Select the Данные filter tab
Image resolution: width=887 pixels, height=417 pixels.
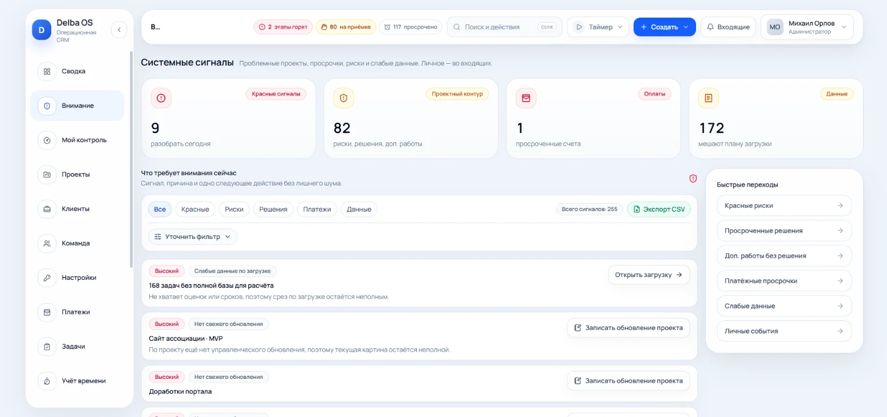[359, 209]
